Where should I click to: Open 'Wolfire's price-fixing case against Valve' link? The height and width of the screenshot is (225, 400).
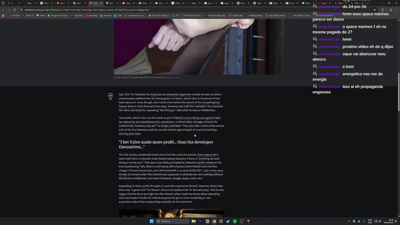tap(198, 118)
